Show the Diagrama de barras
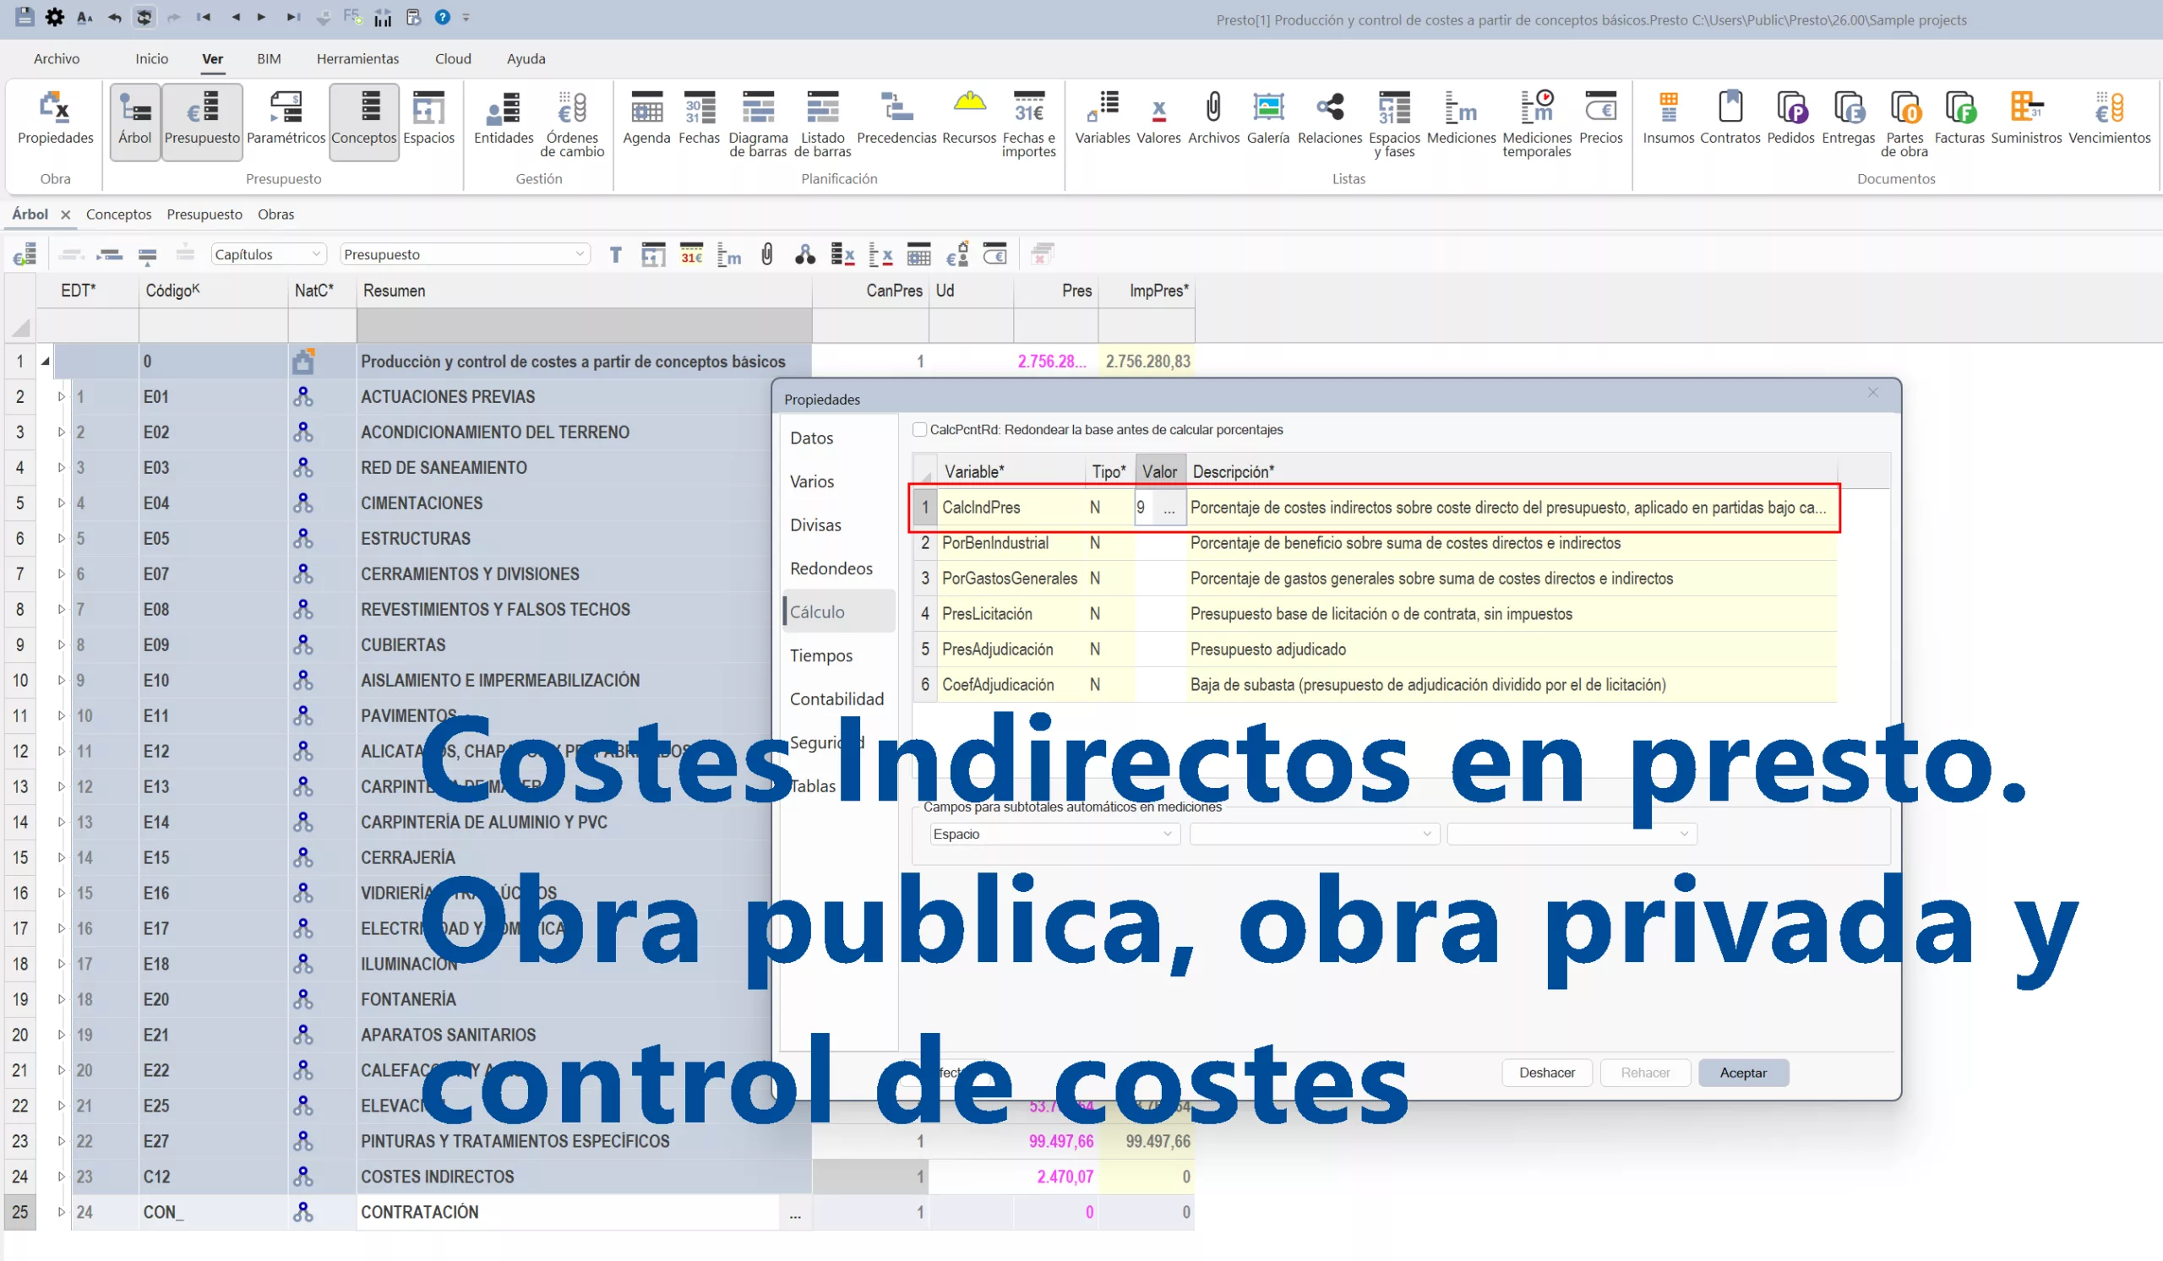 [758, 124]
